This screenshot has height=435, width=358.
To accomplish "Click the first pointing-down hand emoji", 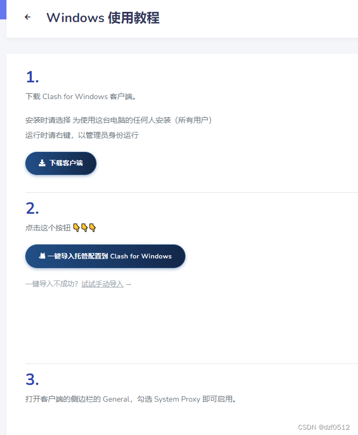I will tap(76, 228).
